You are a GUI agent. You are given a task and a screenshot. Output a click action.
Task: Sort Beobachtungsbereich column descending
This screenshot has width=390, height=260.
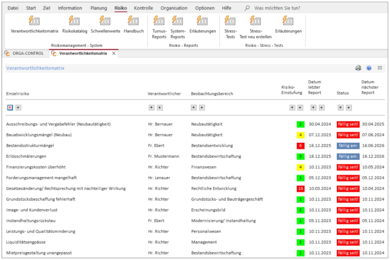(x=202, y=108)
